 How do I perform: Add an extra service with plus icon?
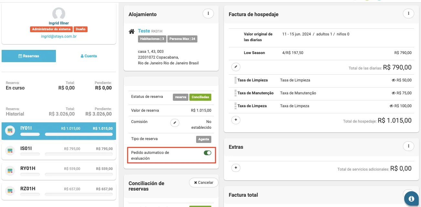pos(236,168)
